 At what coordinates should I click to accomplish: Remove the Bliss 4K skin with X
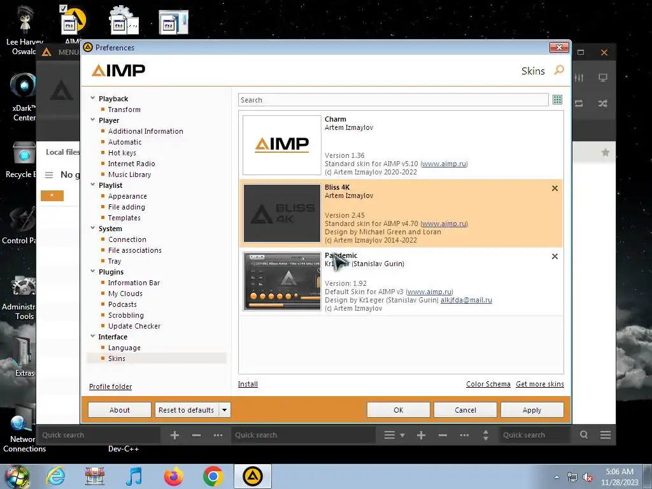point(555,188)
